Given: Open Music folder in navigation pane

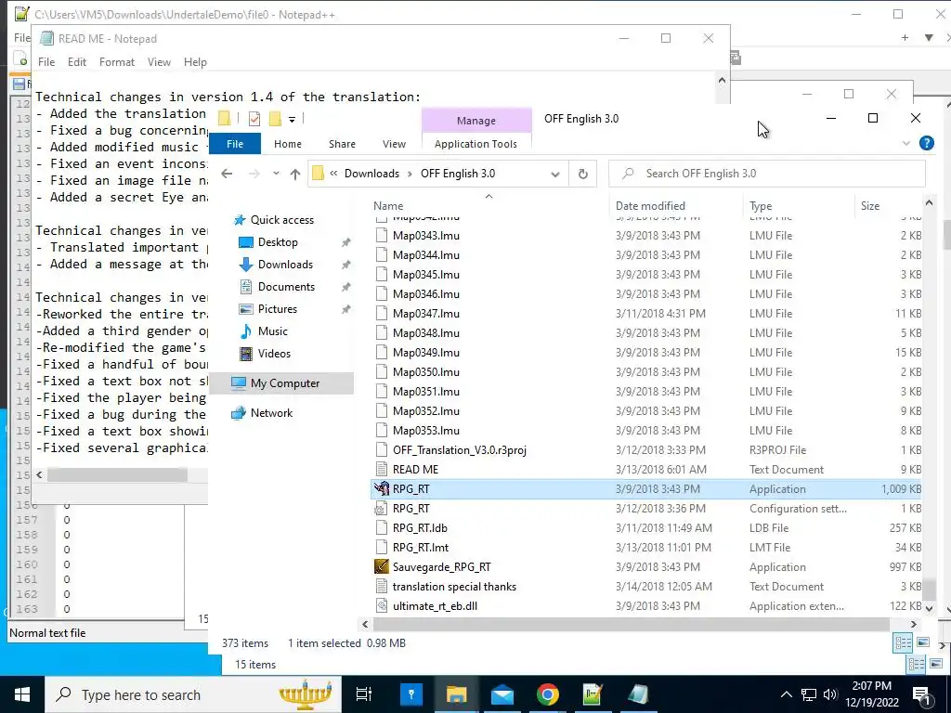Looking at the screenshot, I should (x=272, y=331).
